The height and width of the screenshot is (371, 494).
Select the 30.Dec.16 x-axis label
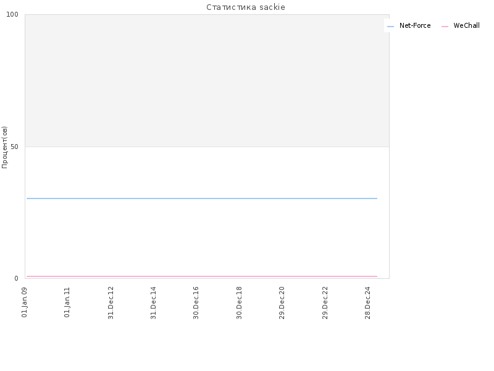(x=196, y=303)
